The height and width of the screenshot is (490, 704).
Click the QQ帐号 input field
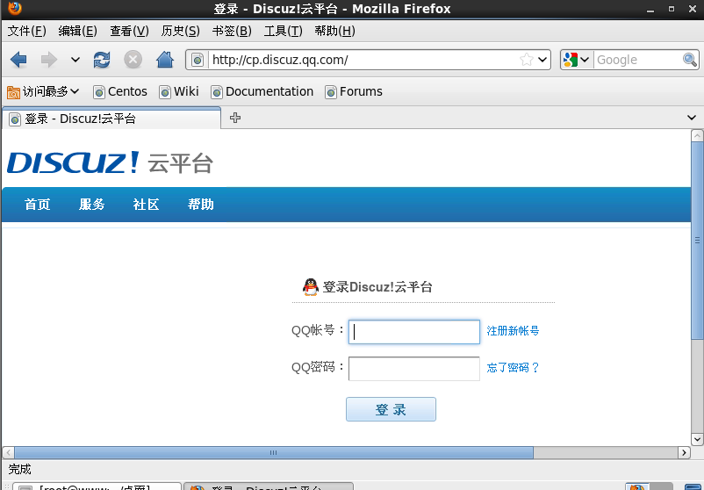click(414, 332)
